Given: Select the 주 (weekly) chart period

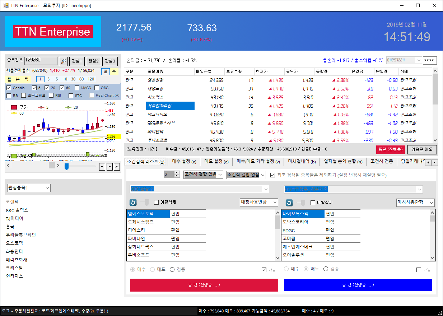Looking at the screenshot, I should click(114, 71).
